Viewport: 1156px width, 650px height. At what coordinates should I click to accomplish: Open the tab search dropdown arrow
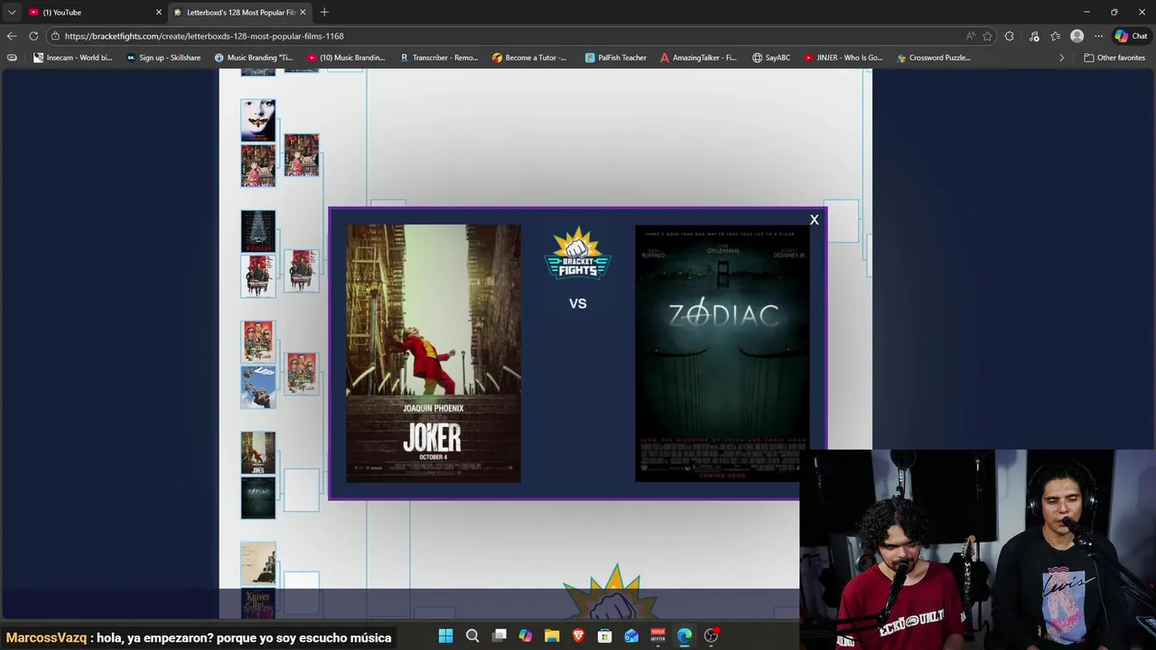(x=11, y=12)
